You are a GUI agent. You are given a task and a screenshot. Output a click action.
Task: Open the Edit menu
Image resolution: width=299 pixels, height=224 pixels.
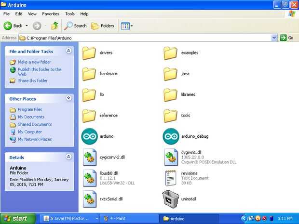18,14
